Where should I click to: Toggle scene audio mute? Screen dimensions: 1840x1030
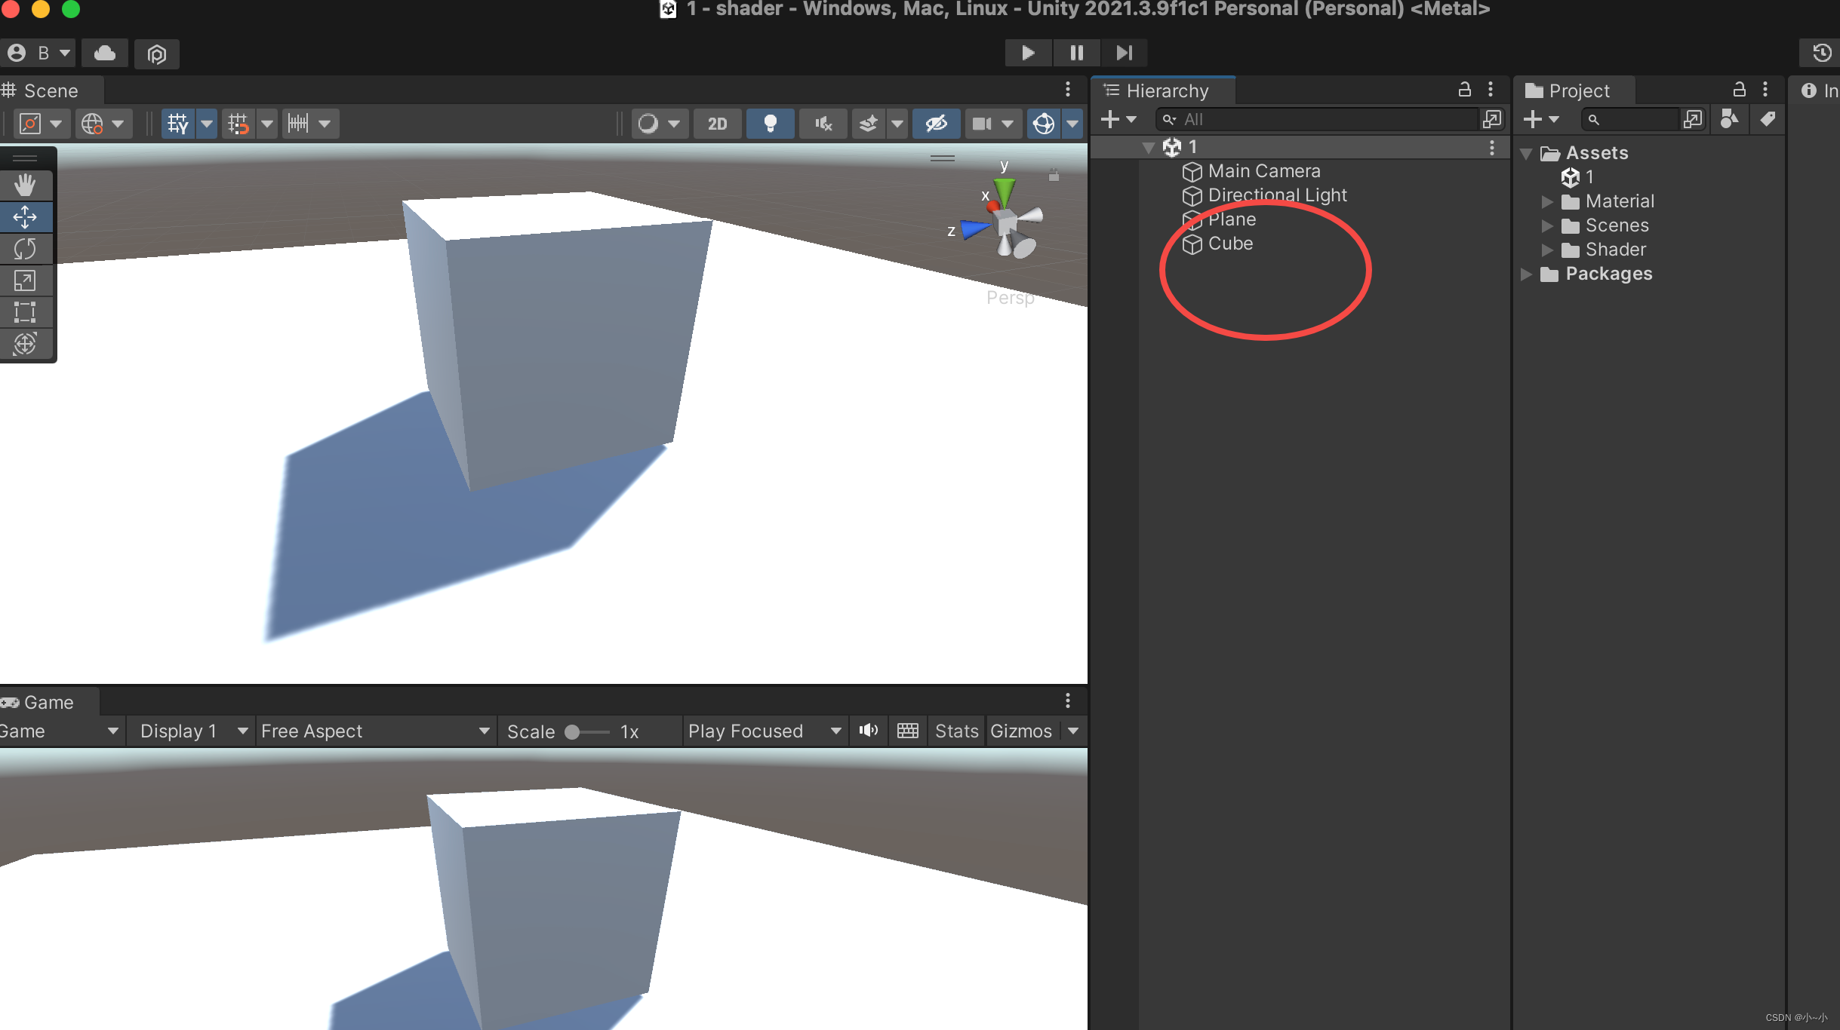click(823, 124)
